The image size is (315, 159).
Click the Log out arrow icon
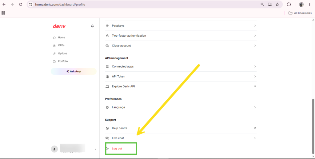(107, 149)
